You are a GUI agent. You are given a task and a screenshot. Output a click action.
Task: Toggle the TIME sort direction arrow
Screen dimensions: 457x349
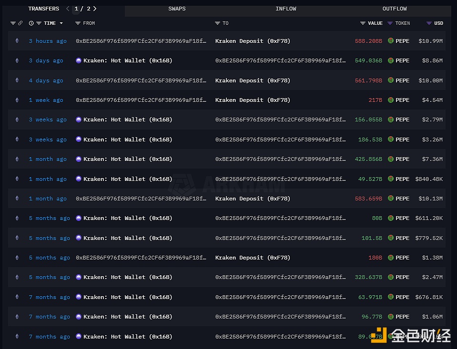click(61, 23)
